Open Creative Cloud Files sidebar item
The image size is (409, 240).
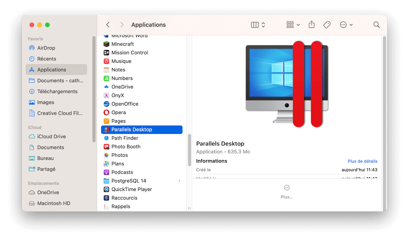56,113
